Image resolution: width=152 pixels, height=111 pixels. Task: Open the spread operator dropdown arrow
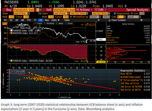(41, 10)
